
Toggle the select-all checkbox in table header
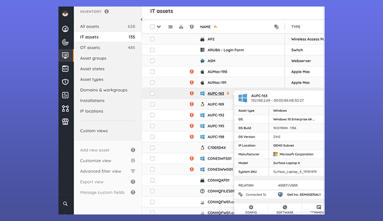click(x=152, y=27)
